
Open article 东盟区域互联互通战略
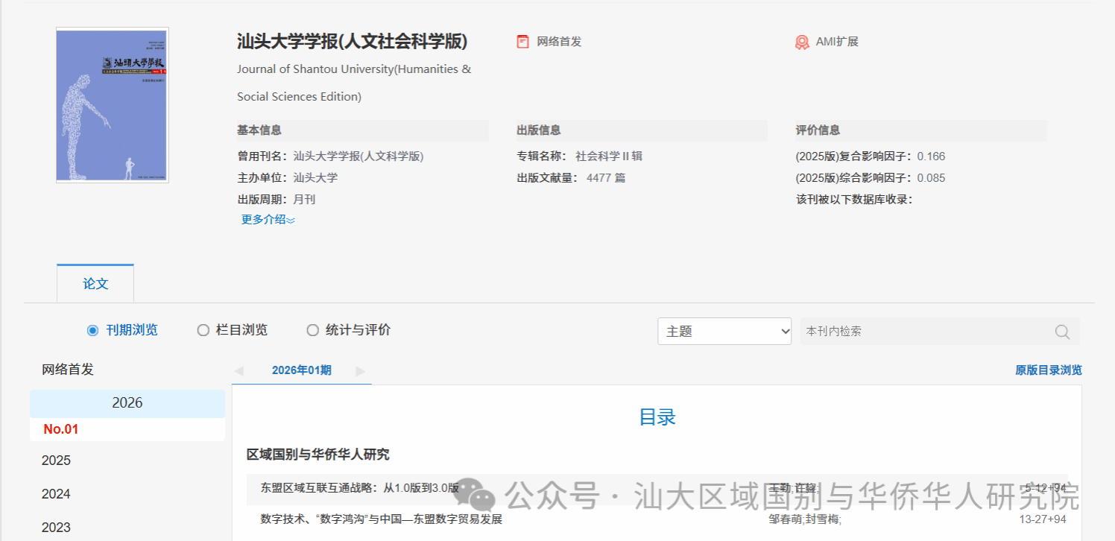(360, 488)
